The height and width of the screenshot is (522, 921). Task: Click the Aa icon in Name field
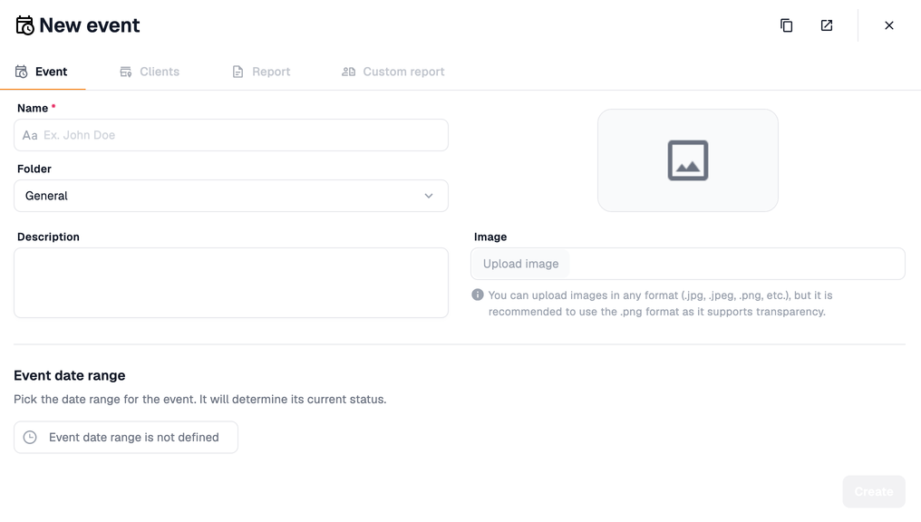click(x=30, y=135)
